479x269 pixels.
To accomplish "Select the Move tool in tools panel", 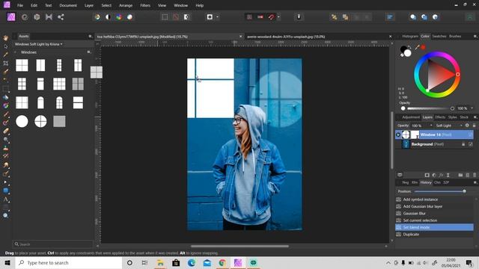I will pos(6,46).
